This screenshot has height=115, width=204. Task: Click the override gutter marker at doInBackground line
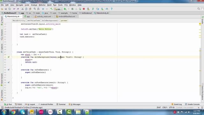[9, 57]
